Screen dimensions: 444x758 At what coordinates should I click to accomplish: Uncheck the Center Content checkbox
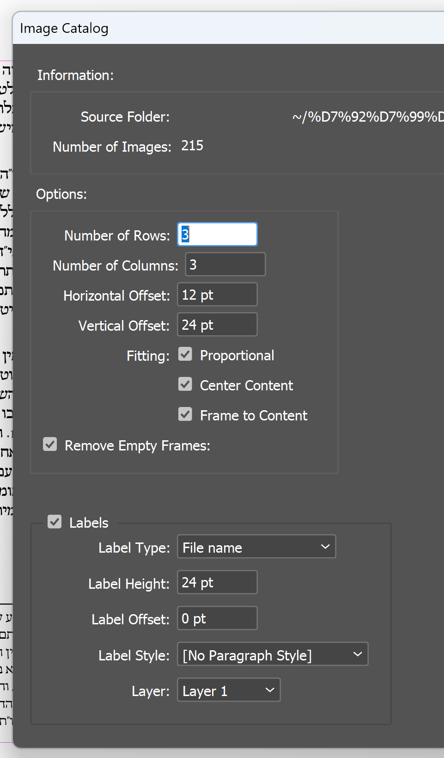click(x=185, y=384)
